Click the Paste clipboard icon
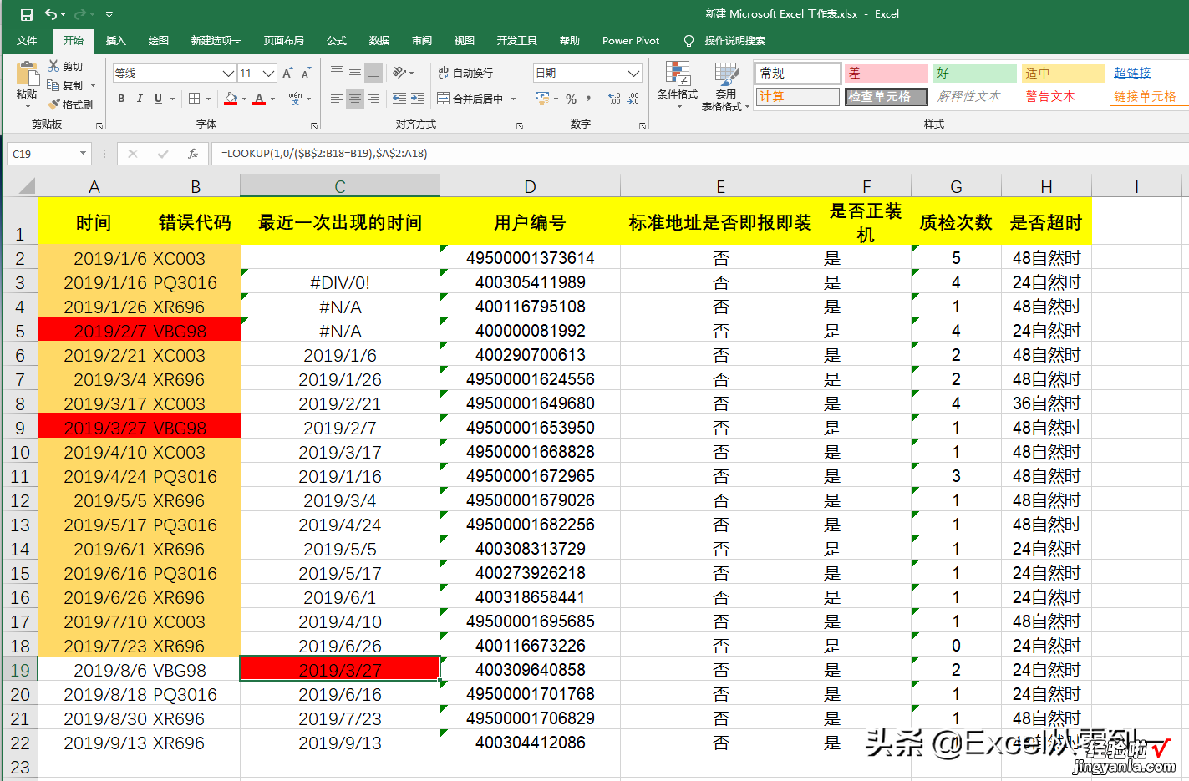Image resolution: width=1189 pixels, height=781 pixels. 27,74
